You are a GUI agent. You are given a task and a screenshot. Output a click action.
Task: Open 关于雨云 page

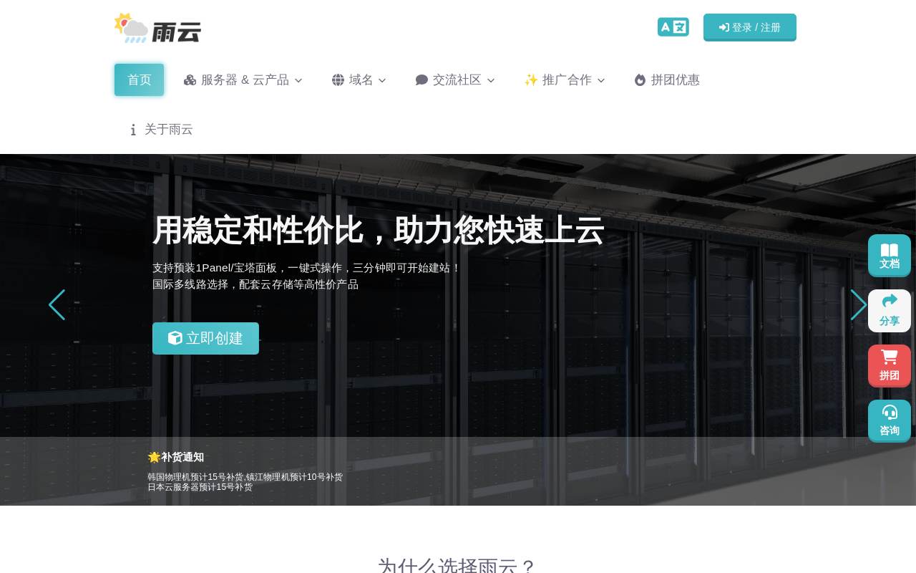click(x=161, y=130)
